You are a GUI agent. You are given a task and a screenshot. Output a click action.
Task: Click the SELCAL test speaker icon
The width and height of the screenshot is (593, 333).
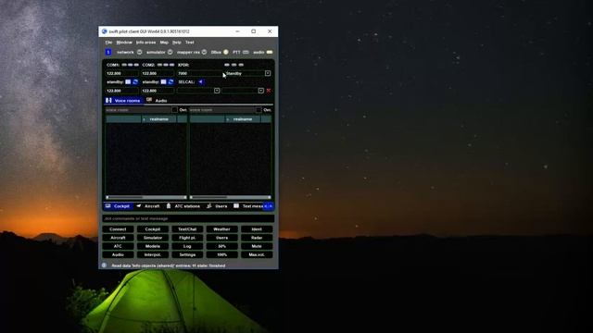[201, 82]
